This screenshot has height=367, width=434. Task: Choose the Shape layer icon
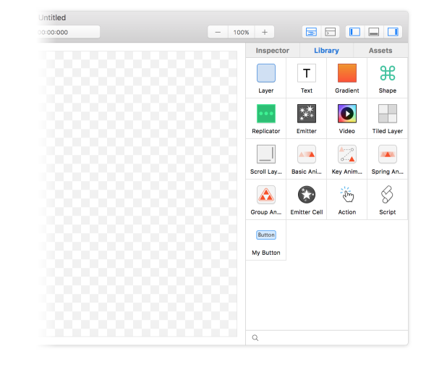coord(387,73)
